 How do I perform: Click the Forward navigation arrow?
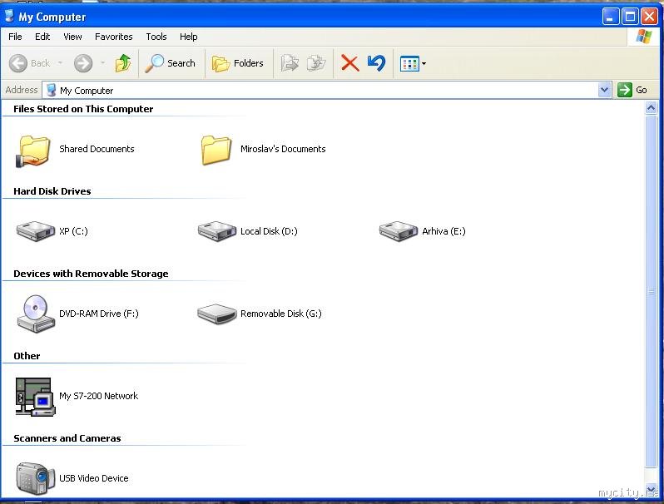(82, 63)
